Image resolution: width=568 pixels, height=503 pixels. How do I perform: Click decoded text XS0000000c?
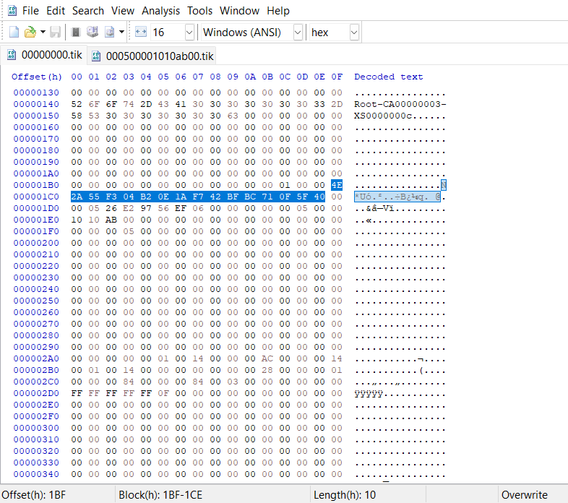click(383, 116)
